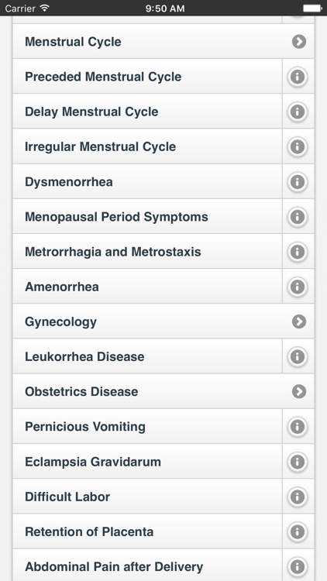327x581 pixels.
Task: Tap info icon beside Preceded Menstrual Cycle
Action: pos(298,77)
